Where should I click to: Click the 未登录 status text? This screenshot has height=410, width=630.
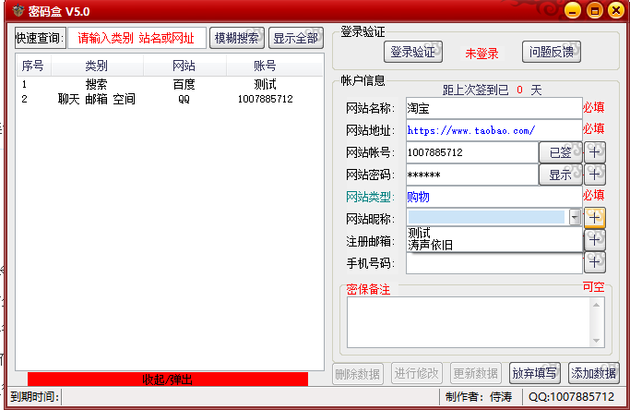click(x=481, y=54)
